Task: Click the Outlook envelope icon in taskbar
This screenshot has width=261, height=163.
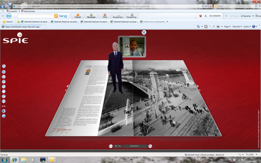Action: pos(52,160)
